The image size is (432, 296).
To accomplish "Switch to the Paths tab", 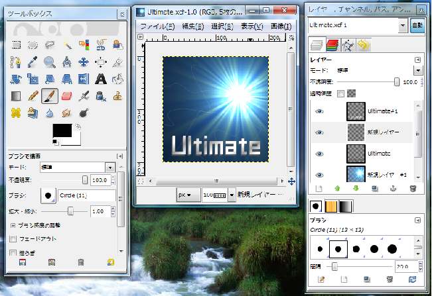I will pos(348,45).
